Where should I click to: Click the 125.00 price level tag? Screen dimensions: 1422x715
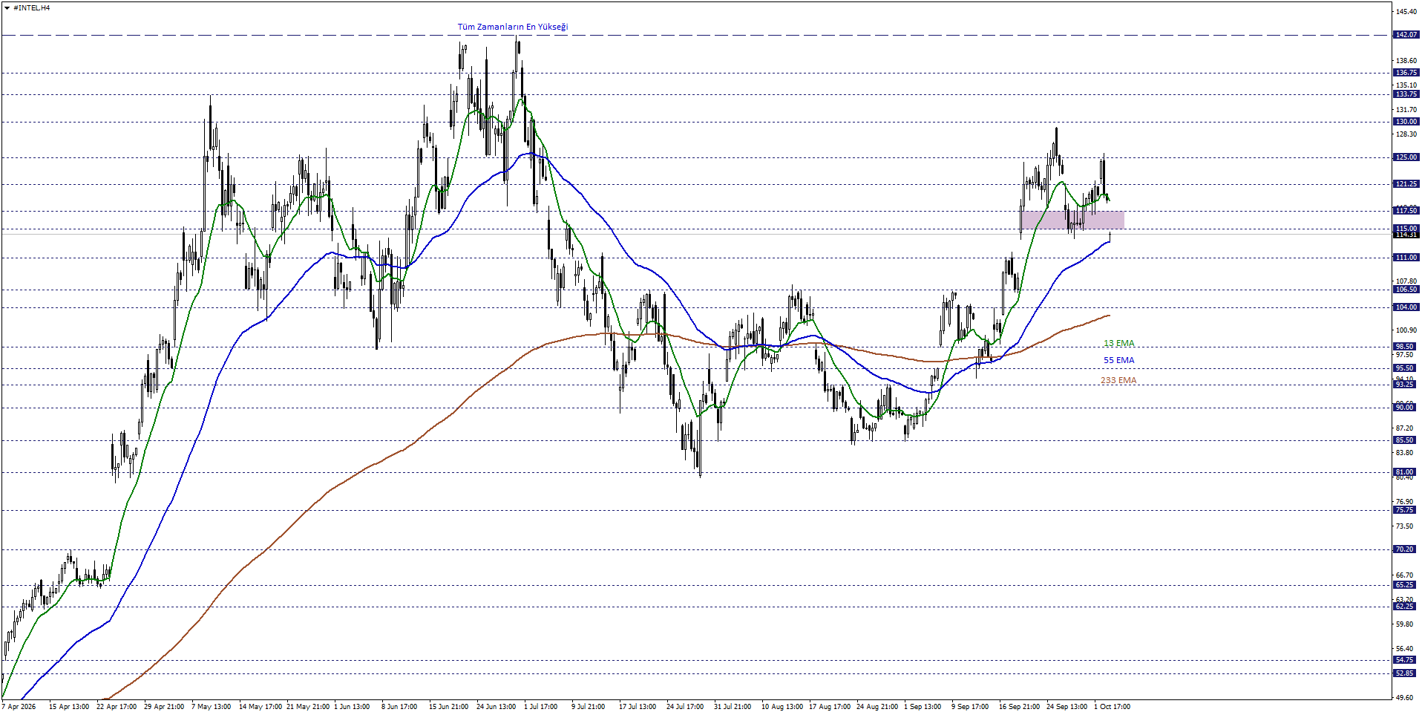pyautogui.click(x=1406, y=157)
